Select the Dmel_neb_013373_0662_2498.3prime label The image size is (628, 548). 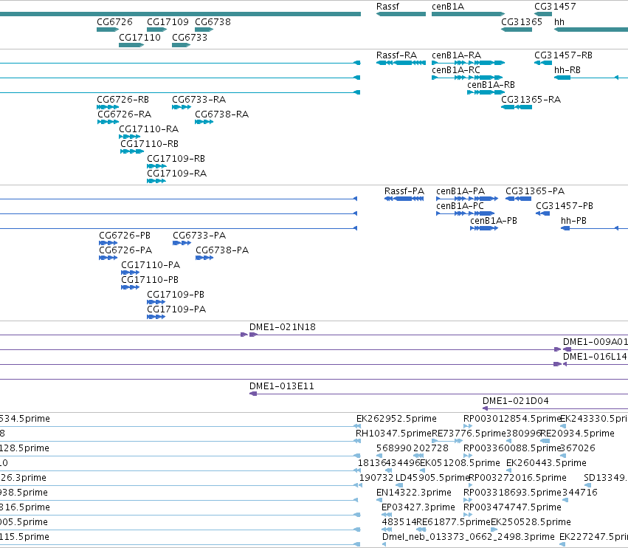click(469, 537)
